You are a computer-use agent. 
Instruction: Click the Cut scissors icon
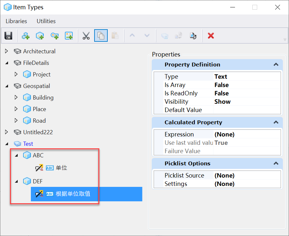pos(86,36)
